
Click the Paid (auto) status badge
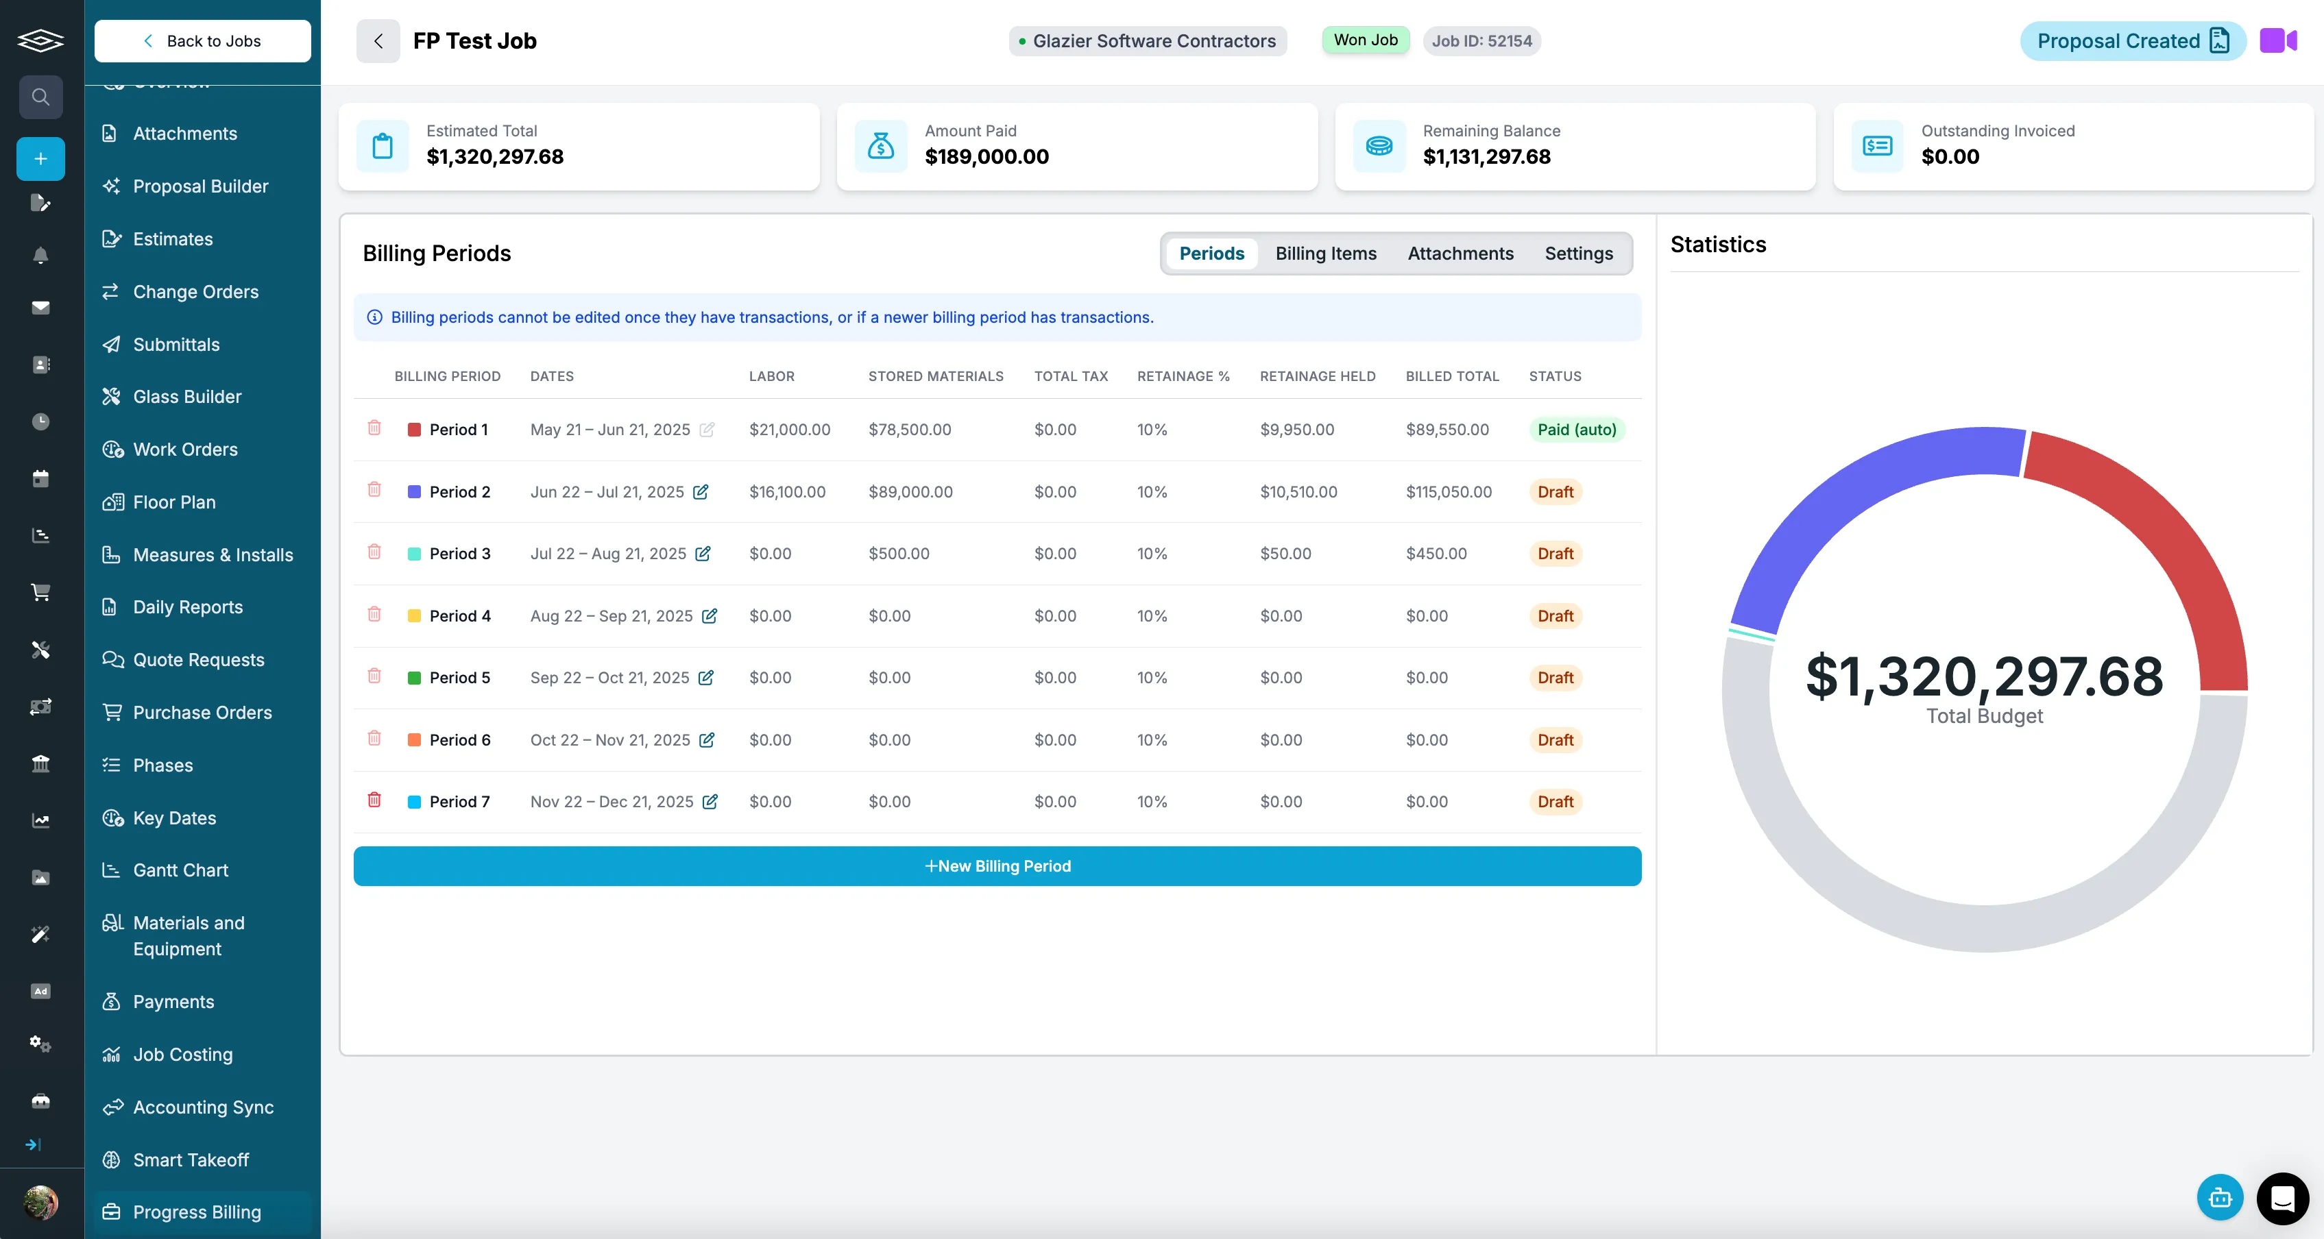1576,429
